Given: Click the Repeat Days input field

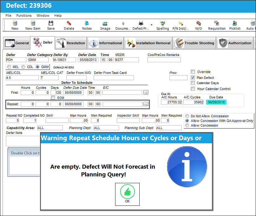Looking at the screenshot, I should [x=56, y=104].
